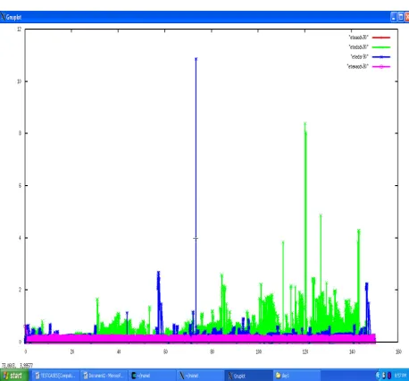
Task: Click the peak of the tallest green spike
Action: click(305, 123)
